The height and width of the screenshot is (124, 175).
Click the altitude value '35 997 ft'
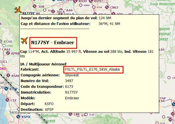[74, 52]
